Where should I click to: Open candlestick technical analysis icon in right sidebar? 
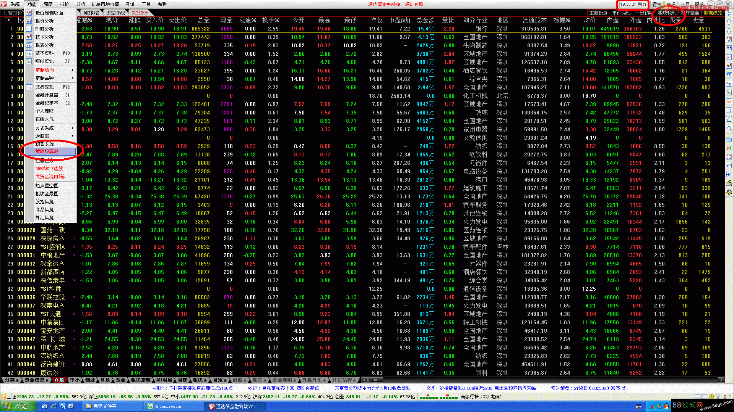729,66
